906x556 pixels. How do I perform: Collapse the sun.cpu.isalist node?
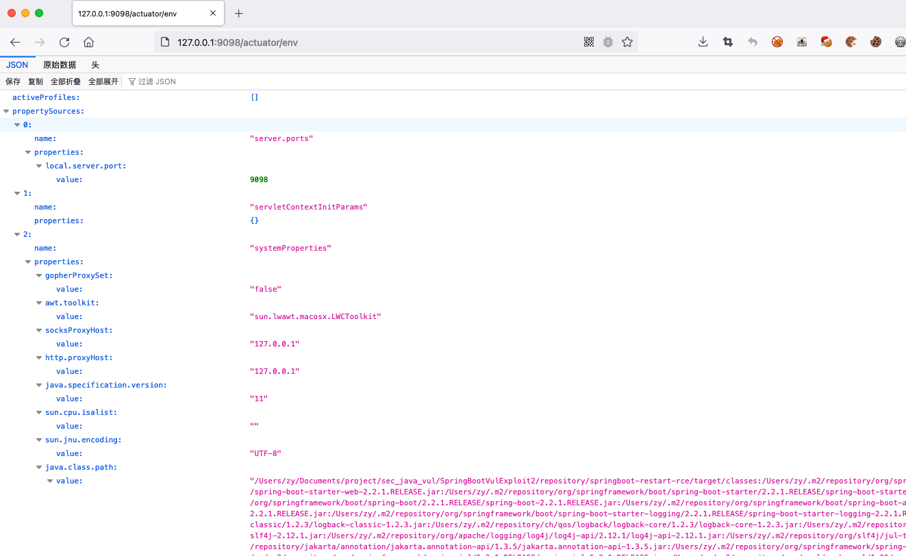39,412
